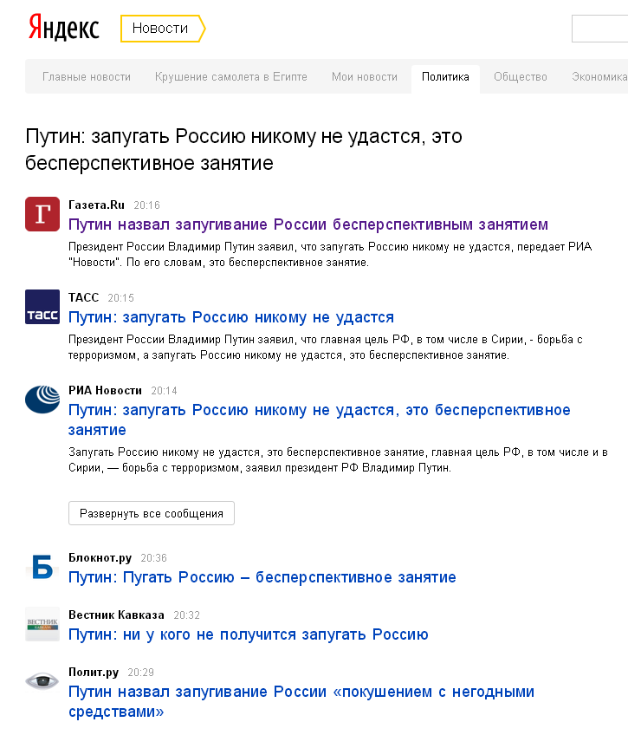Focus the search input field
Viewport: 628px width, 735px height.
click(599, 29)
